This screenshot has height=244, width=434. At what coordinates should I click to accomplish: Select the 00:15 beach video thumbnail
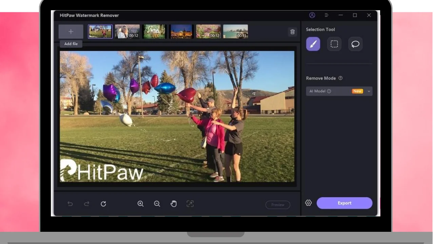pyautogui.click(x=236, y=32)
